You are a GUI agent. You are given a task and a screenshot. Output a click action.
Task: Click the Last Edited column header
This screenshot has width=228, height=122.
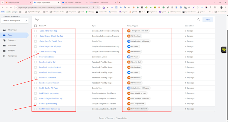point(189,26)
